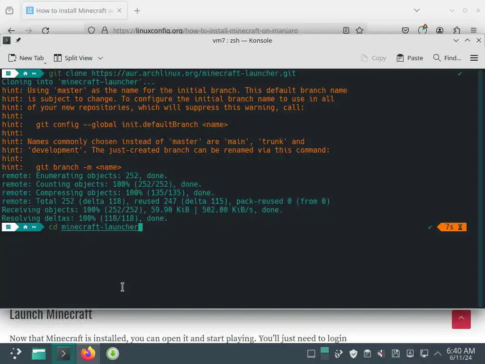
Task: Click the Konsole terminal window icon
Action: pos(7,40)
